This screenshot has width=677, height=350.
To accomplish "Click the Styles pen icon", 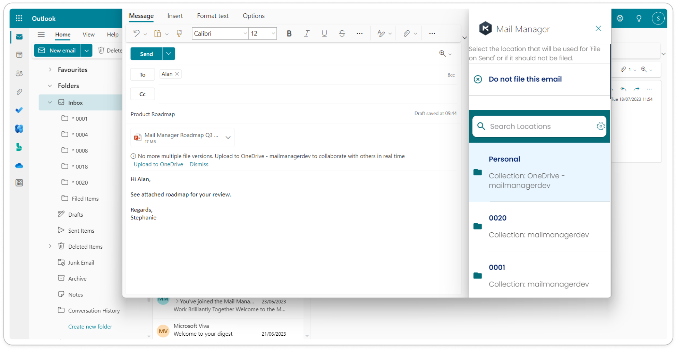I will click(381, 33).
